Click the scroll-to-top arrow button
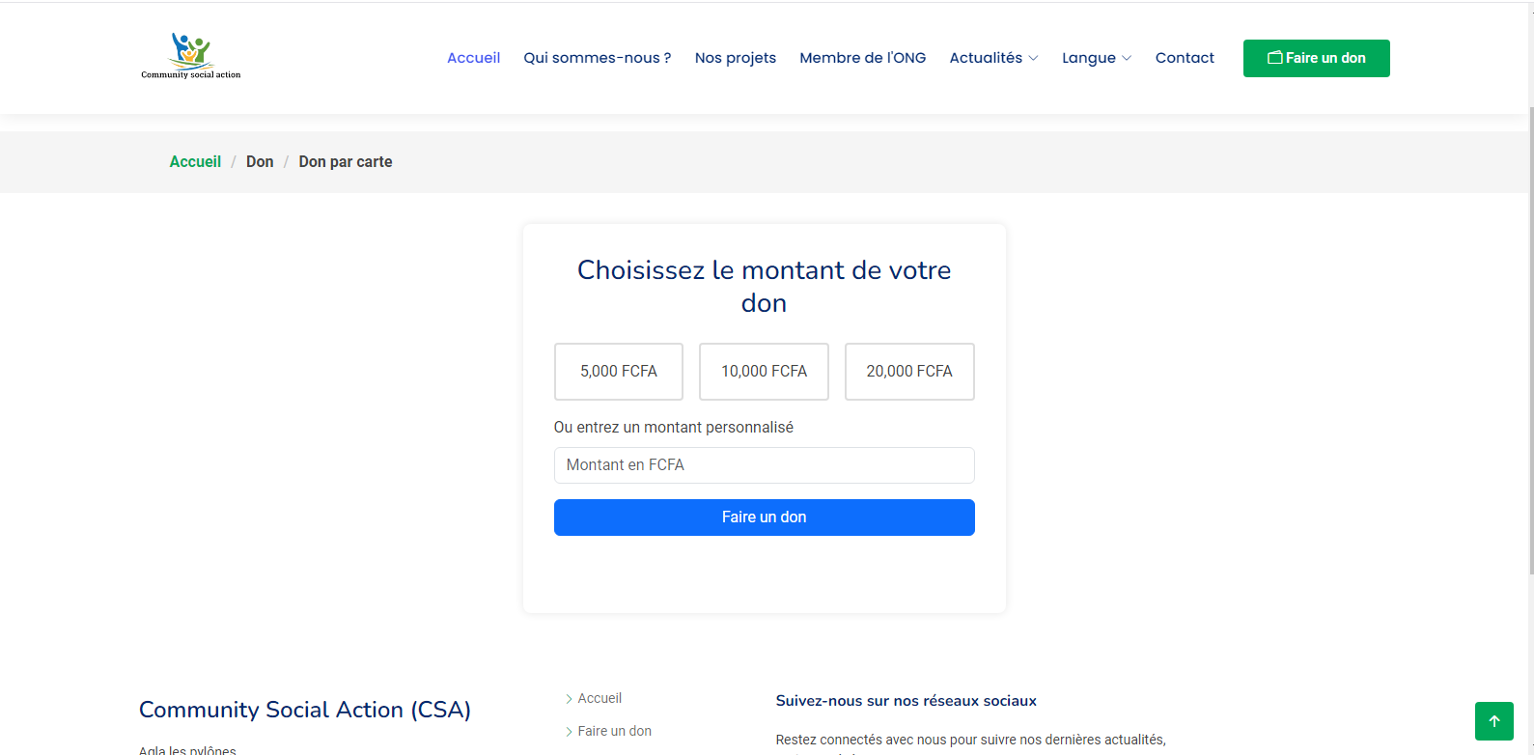This screenshot has width=1534, height=755. click(x=1493, y=721)
